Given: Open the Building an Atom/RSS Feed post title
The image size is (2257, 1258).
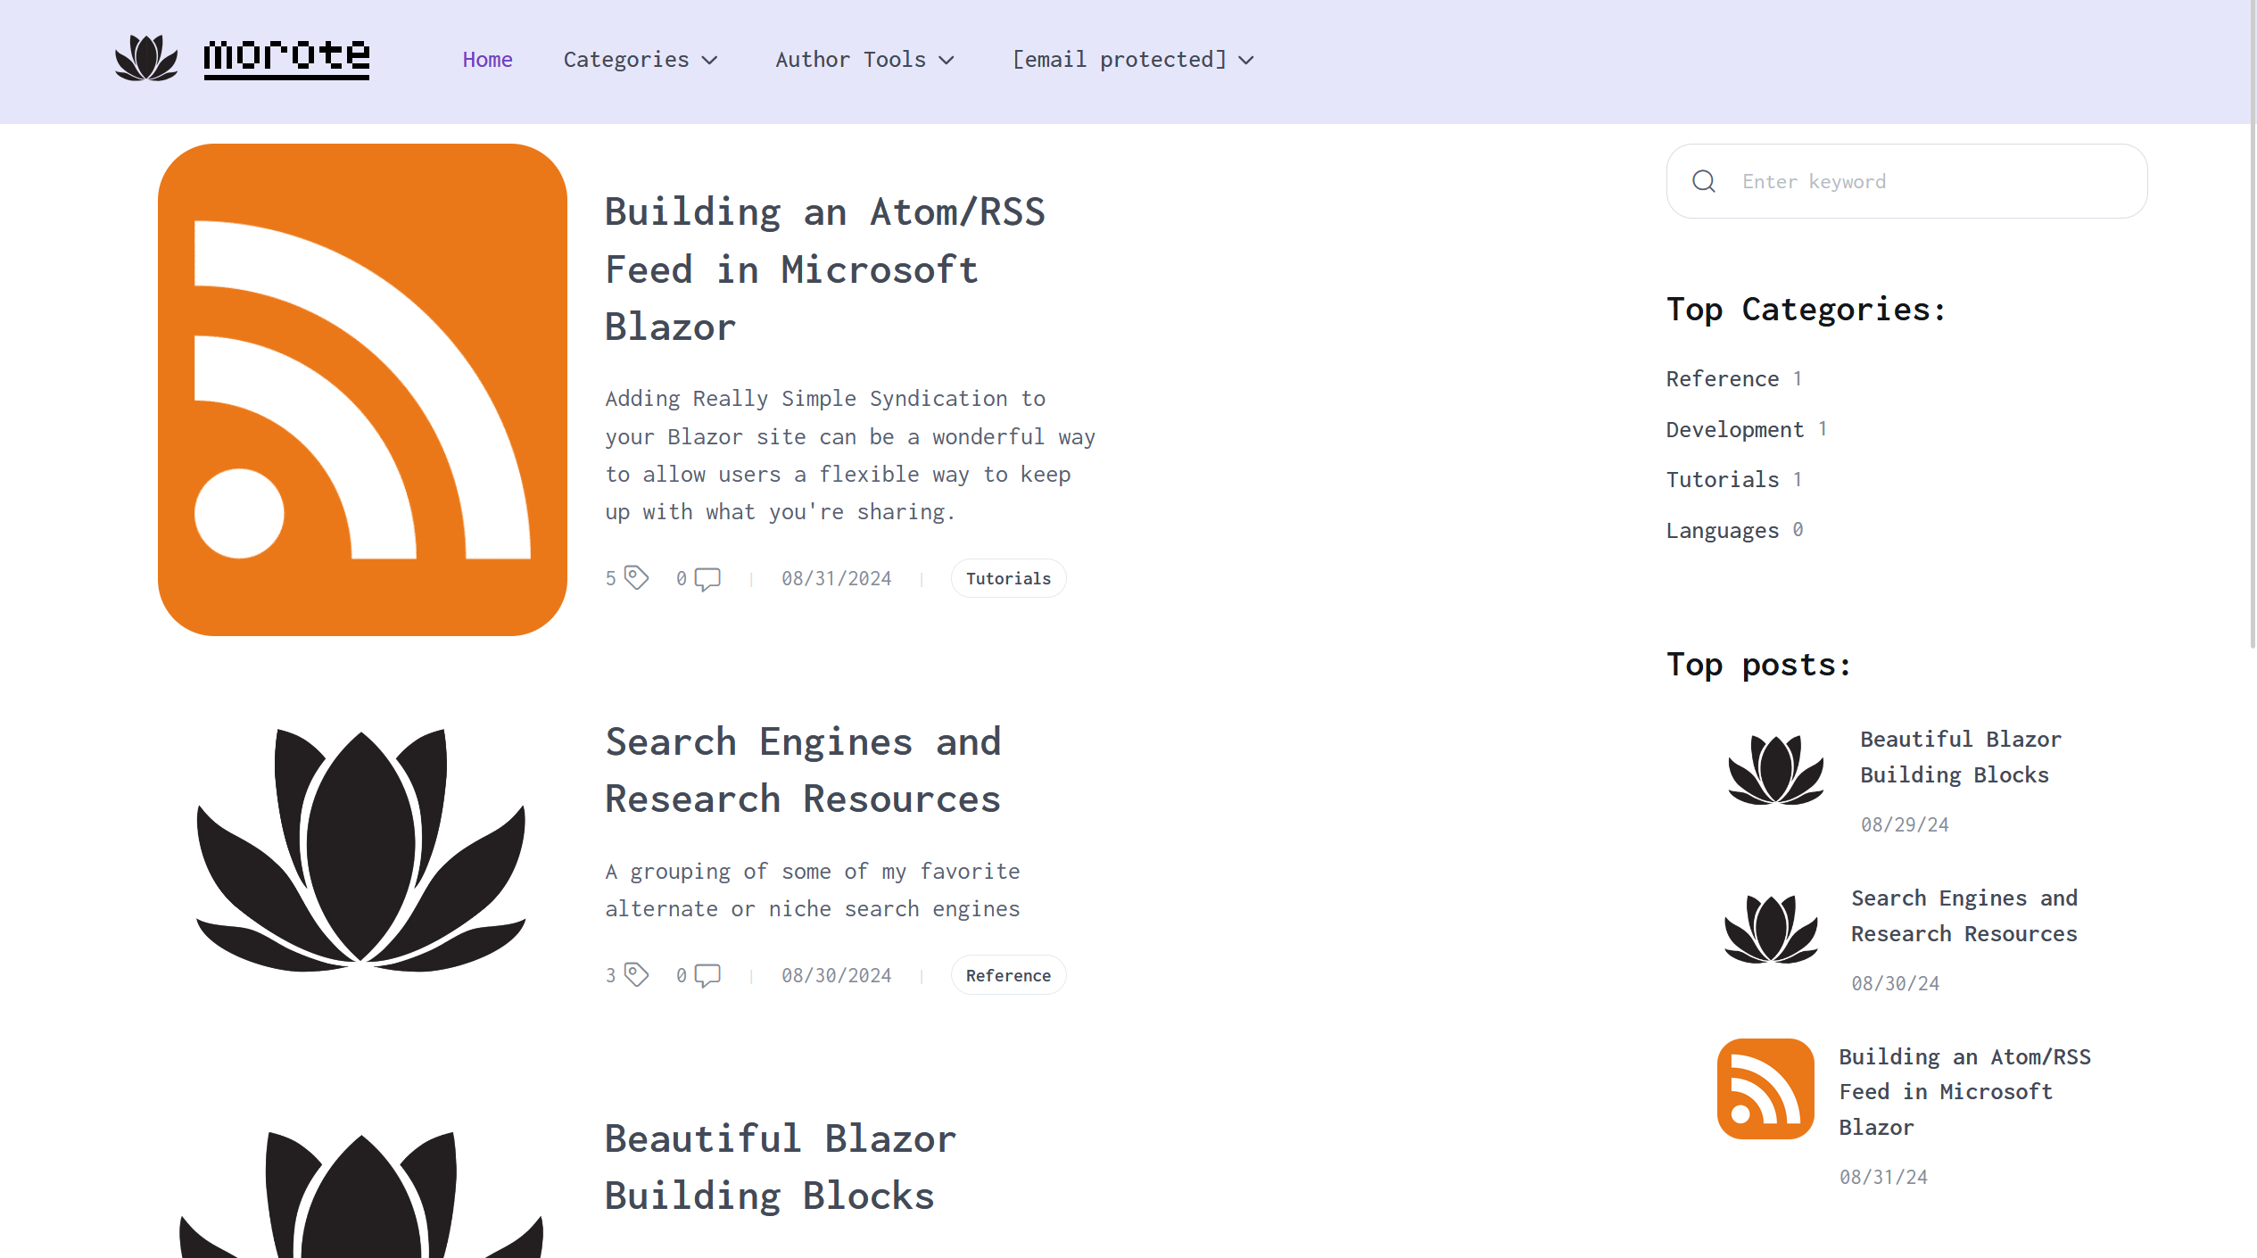Looking at the screenshot, I should 825,269.
